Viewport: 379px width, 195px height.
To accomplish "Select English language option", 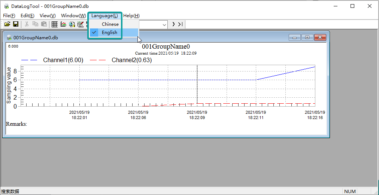I will (109, 33).
